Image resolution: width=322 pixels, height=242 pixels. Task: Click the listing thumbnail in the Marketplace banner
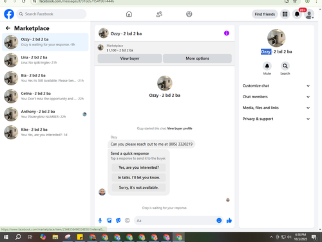coord(100,48)
